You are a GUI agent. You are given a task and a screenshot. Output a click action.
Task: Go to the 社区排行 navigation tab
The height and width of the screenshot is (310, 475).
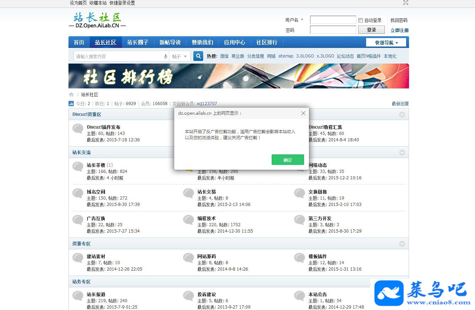pos(267,42)
